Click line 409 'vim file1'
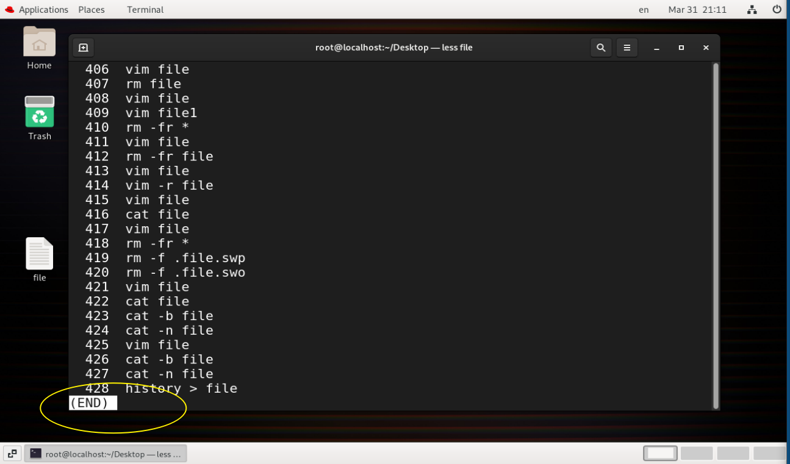The width and height of the screenshot is (790, 464). click(141, 113)
